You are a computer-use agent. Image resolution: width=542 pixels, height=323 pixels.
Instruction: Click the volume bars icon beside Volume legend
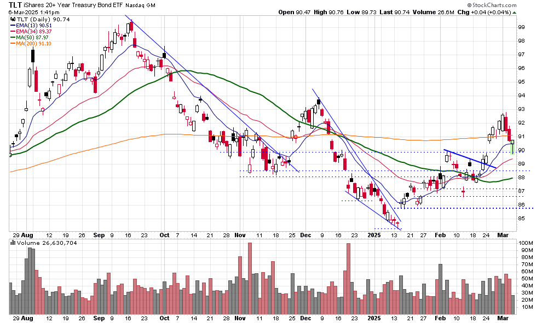click(13, 243)
